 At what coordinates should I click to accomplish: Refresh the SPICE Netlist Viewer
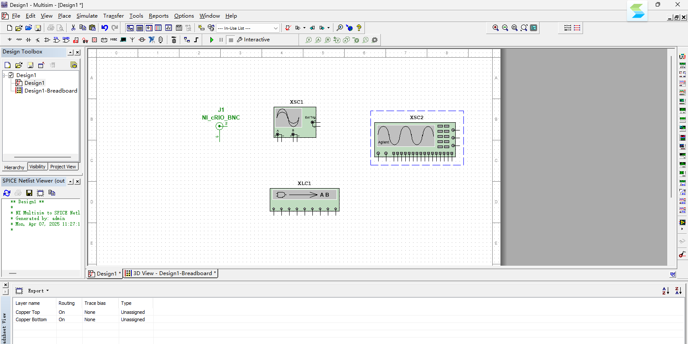[7, 193]
